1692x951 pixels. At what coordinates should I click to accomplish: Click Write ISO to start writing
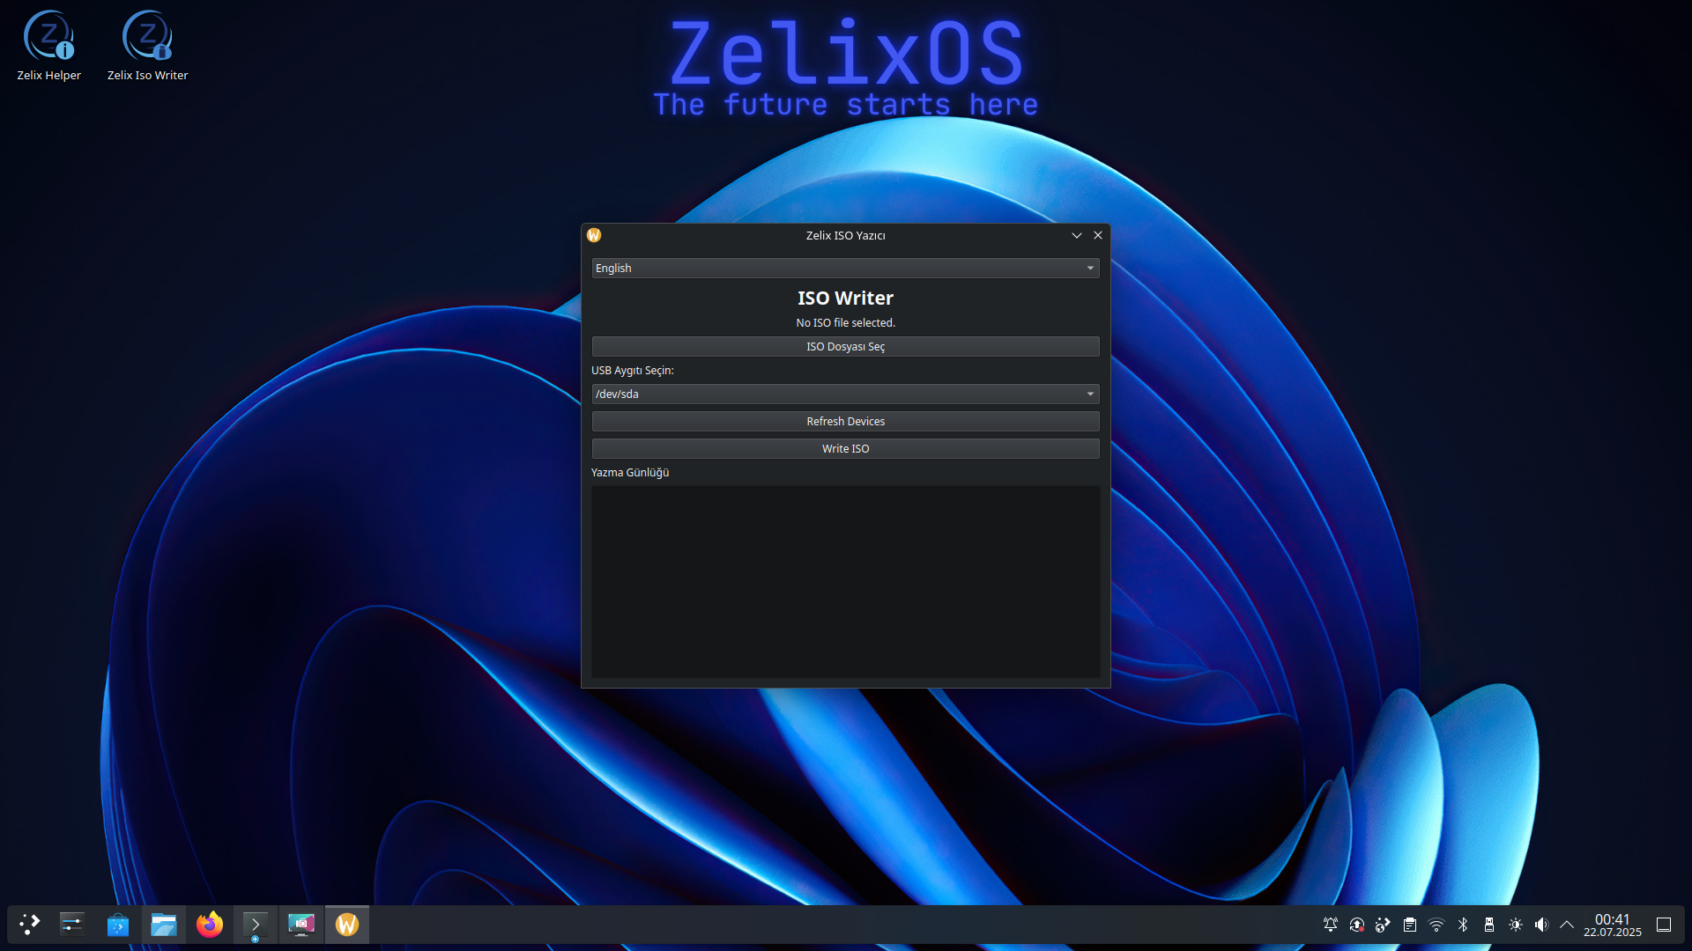pyautogui.click(x=845, y=448)
